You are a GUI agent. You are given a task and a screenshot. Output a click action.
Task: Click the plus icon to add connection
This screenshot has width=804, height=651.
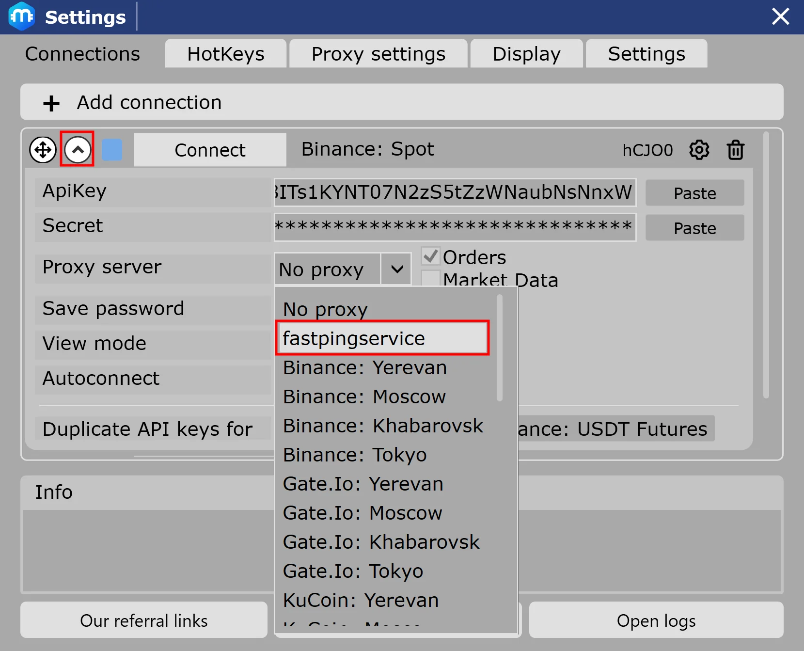[51, 103]
